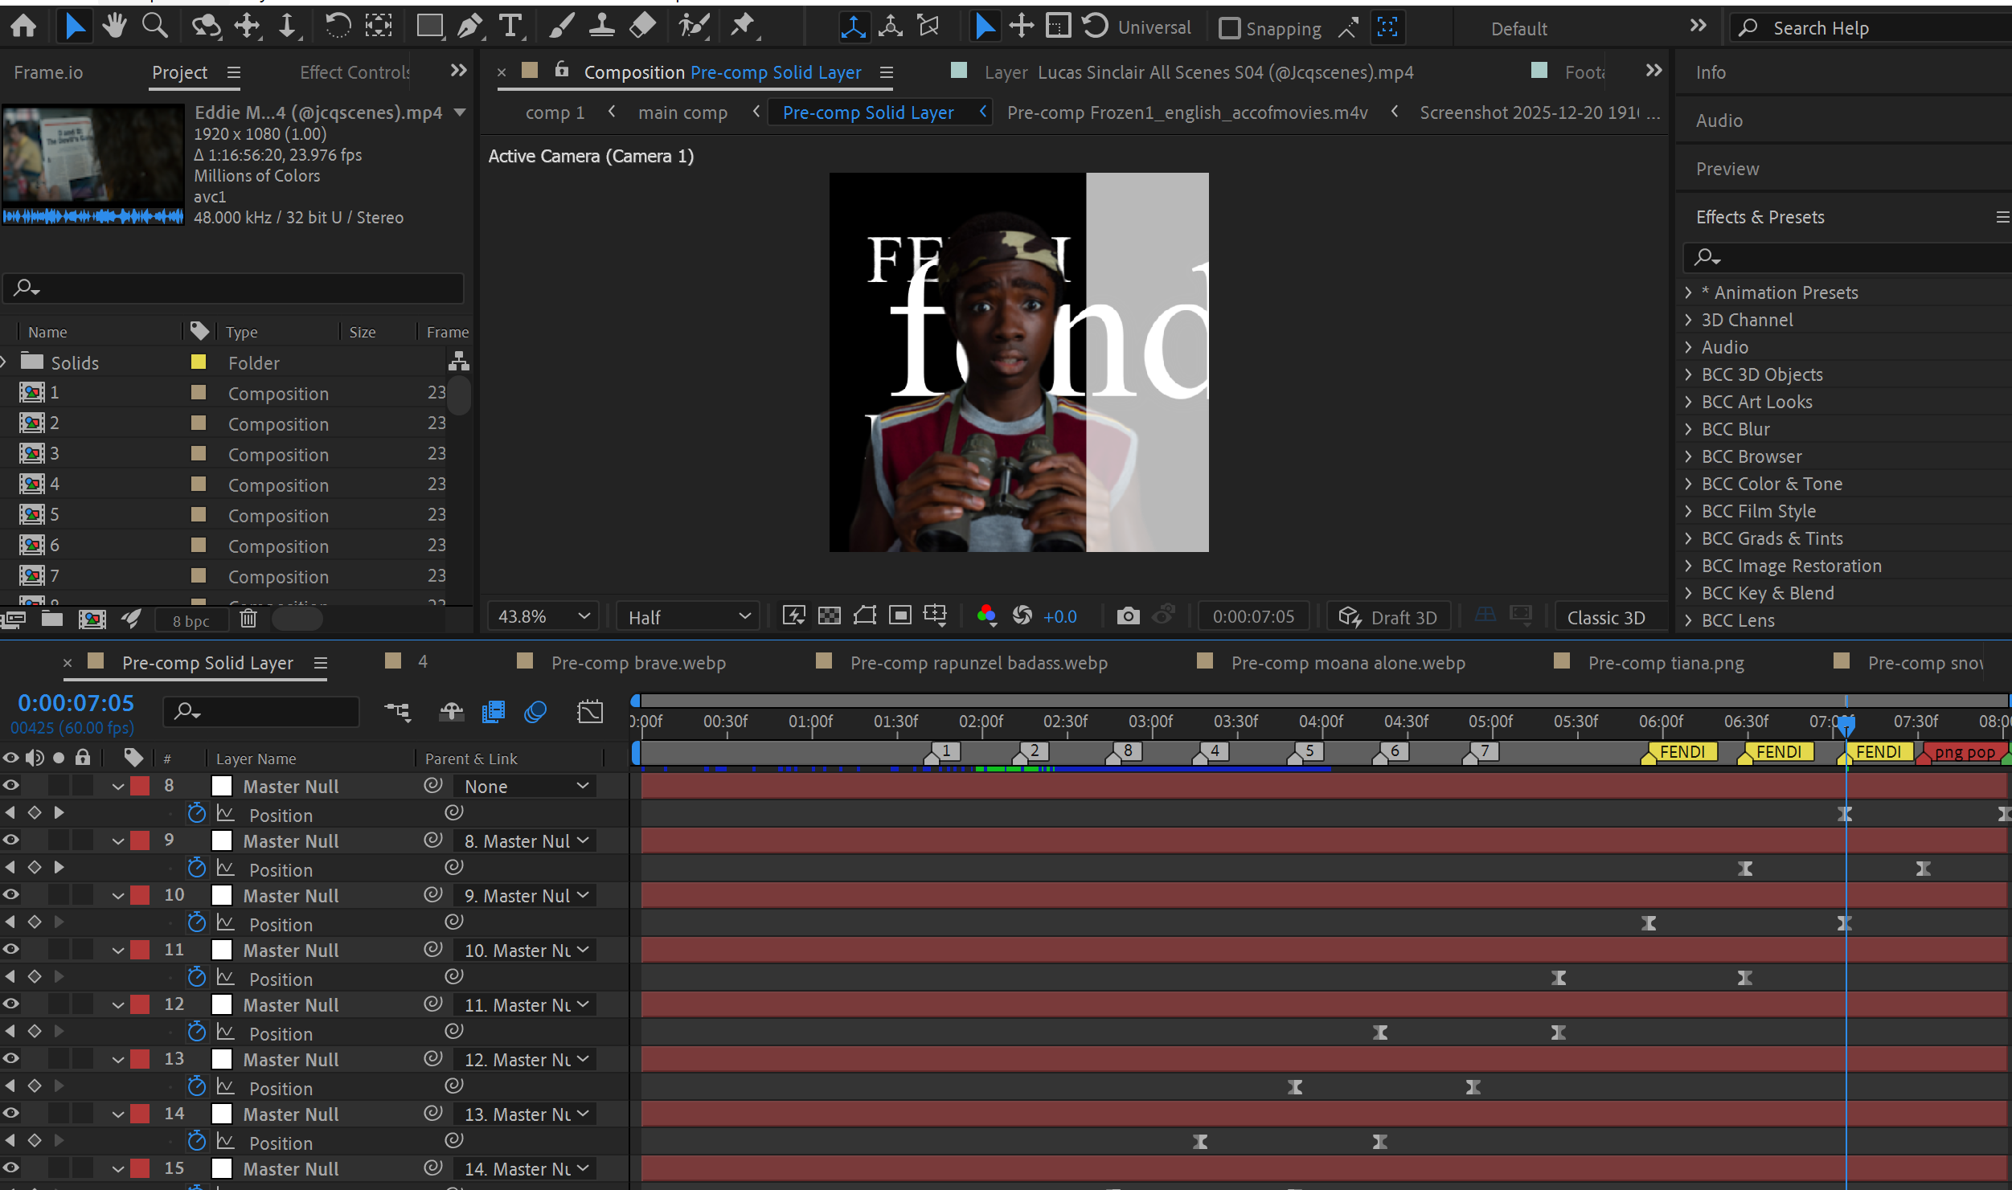
Task: Toggle Position stopwatch under layer 9
Action: [x=196, y=868]
